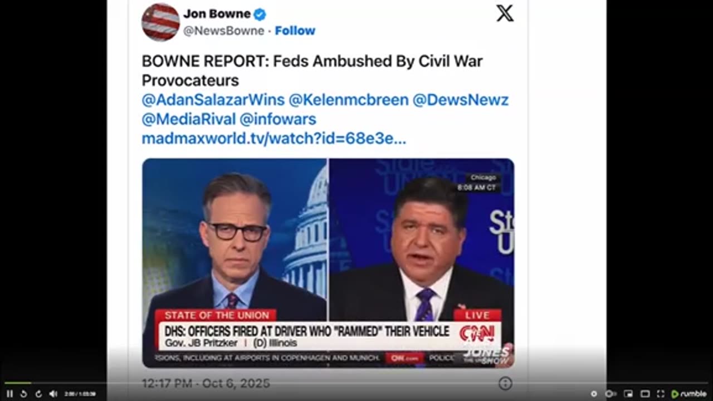Viewport: 713px width, 401px height.
Task: Enable picture-in-picture mode
Action: [628, 394]
